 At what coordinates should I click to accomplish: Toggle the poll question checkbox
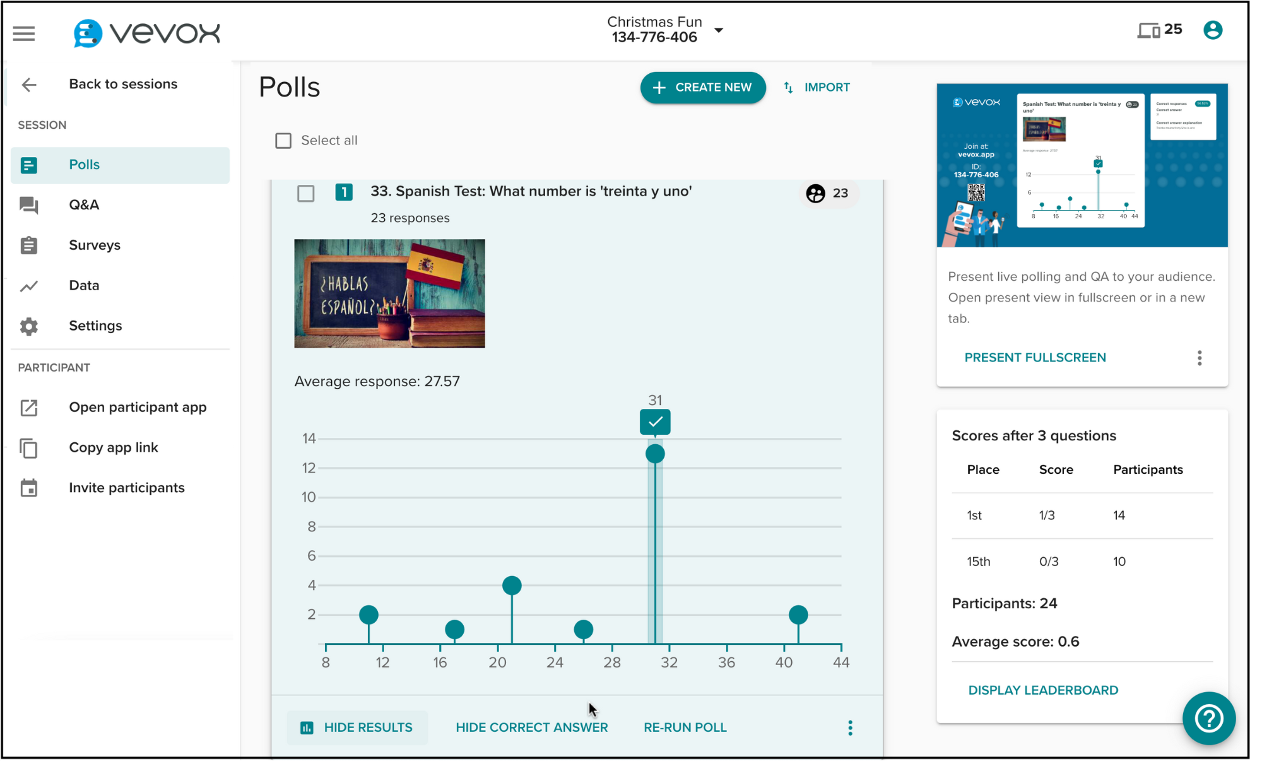coord(305,192)
